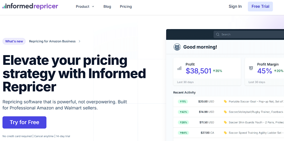Click the What's new badge

point(14,41)
